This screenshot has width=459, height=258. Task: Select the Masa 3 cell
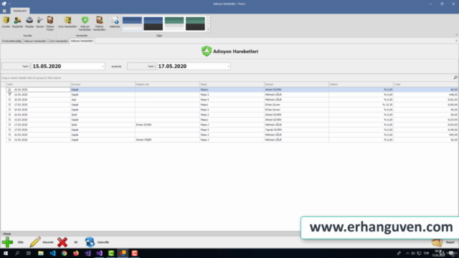point(232,140)
